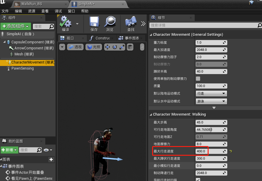Viewport: 262px width, 181px height.
Task: Collapse Character Movement: Walking section
Action: tap(151, 114)
